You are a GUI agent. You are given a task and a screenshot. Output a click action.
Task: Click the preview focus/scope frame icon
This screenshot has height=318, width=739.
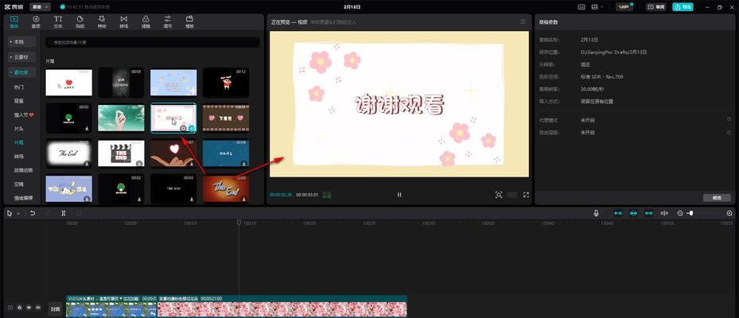tap(499, 195)
